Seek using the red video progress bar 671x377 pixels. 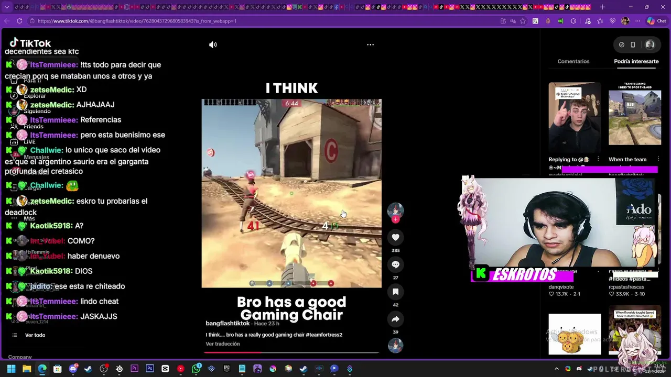(x=291, y=352)
